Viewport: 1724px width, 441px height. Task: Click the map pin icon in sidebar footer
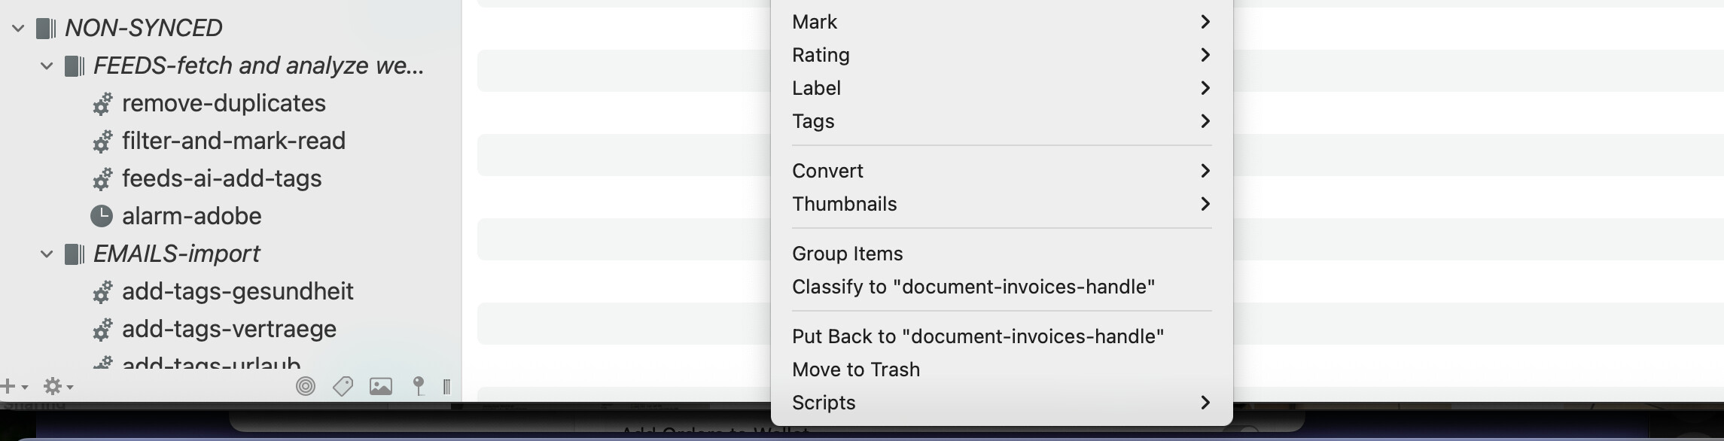coord(419,387)
